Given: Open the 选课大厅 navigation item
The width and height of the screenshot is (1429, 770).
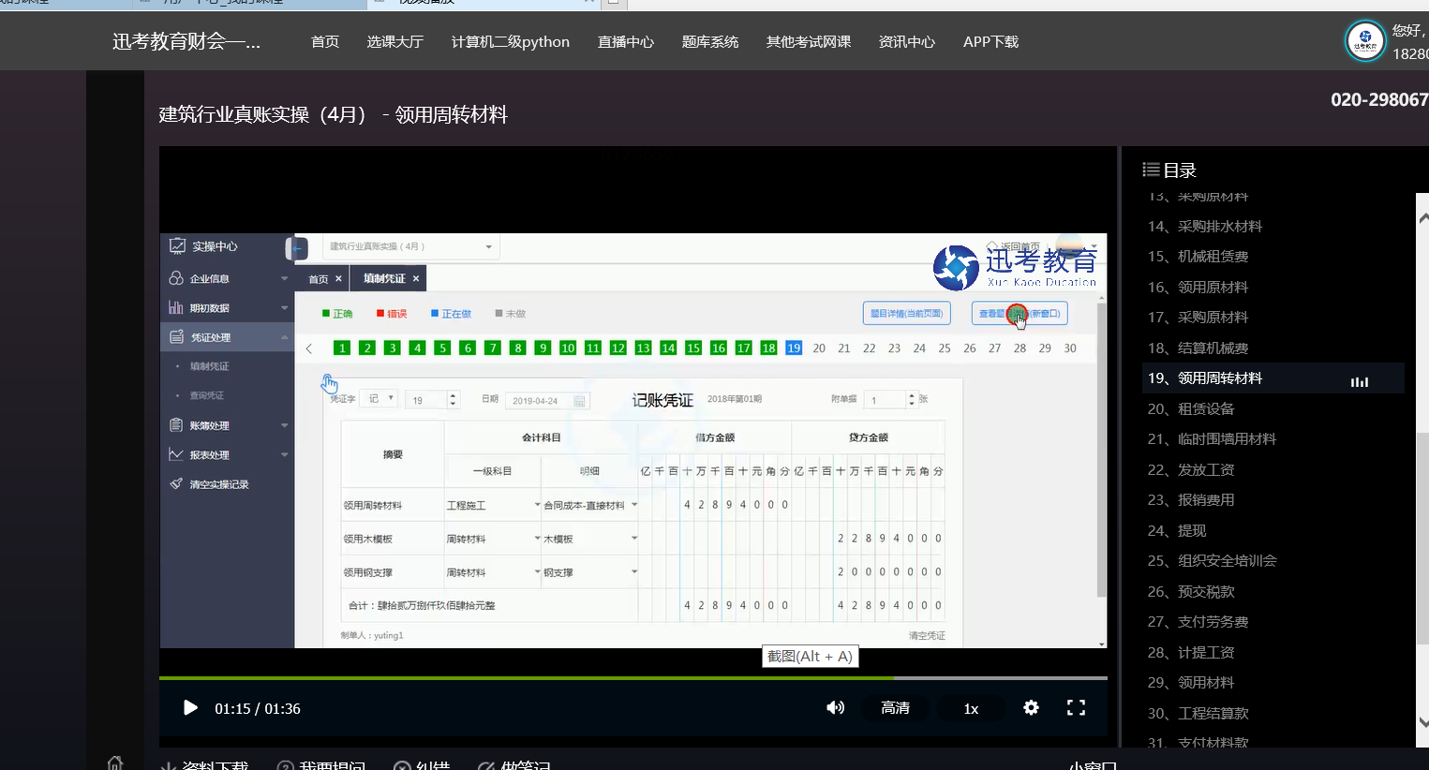Looking at the screenshot, I should click(394, 42).
